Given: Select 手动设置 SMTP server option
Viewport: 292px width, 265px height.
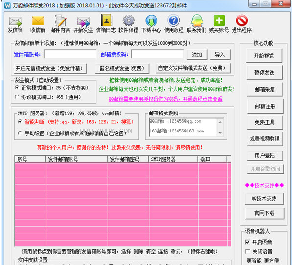Looking at the screenshot, I should [20, 133].
